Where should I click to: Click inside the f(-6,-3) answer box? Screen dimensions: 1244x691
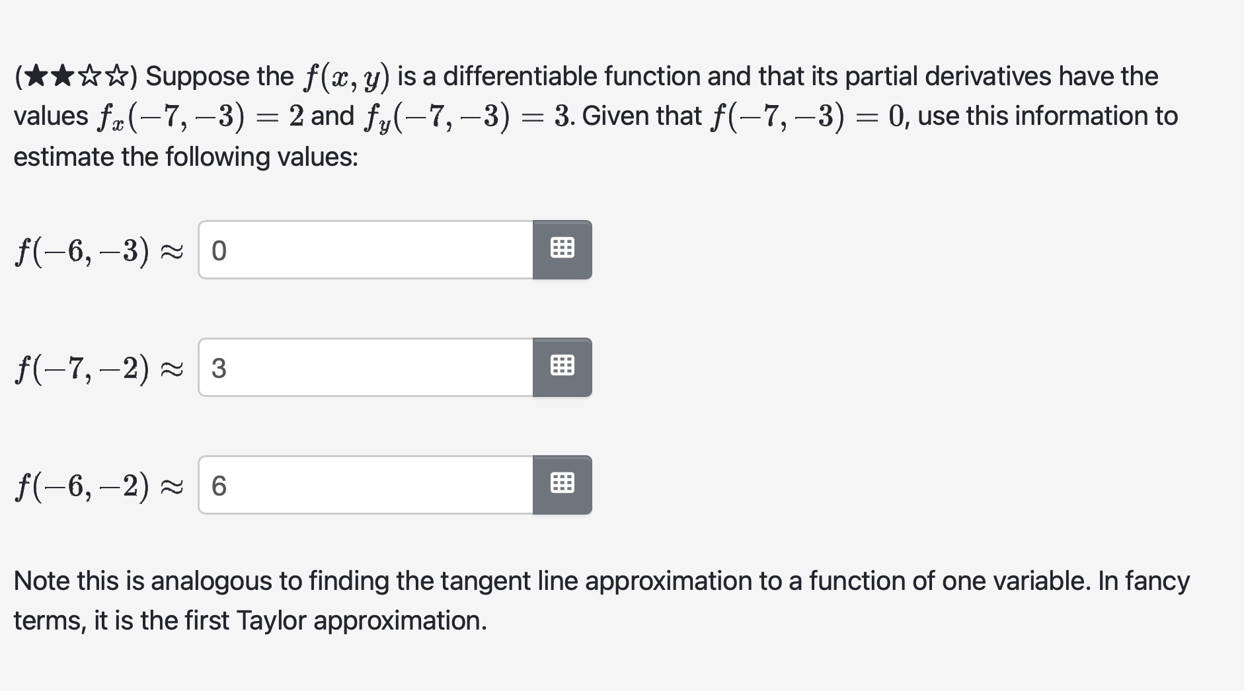point(364,250)
